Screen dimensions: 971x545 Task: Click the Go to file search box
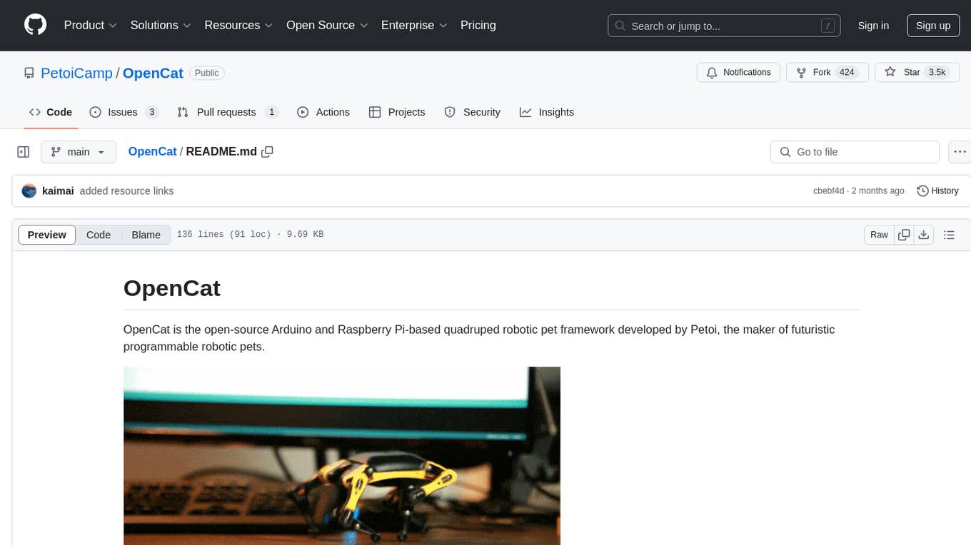tap(855, 152)
